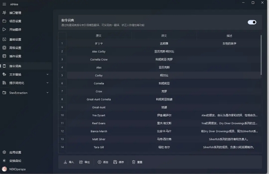The image size is (269, 174).
Task: Toggle the 指令词典 enable switch
Action: (x=252, y=22)
